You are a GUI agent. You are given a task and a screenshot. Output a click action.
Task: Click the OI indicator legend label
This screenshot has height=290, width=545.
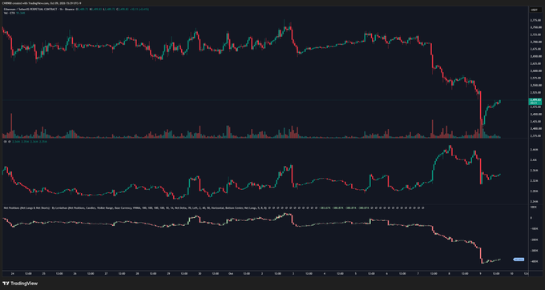click(5, 141)
